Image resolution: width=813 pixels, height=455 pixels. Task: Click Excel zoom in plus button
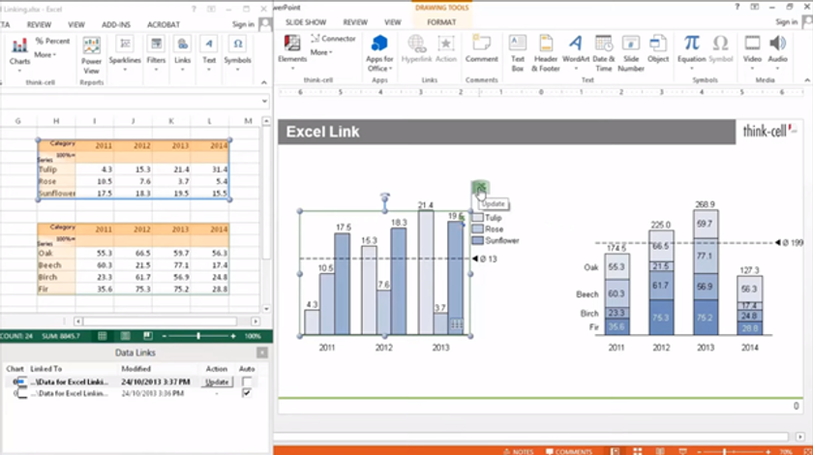[233, 336]
